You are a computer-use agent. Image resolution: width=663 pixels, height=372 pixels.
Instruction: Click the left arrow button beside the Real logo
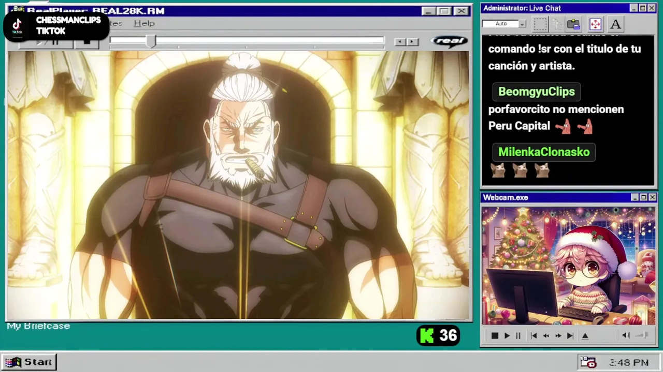[400, 41]
